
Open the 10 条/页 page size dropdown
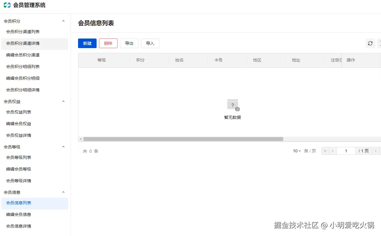pyautogui.click(x=296, y=151)
